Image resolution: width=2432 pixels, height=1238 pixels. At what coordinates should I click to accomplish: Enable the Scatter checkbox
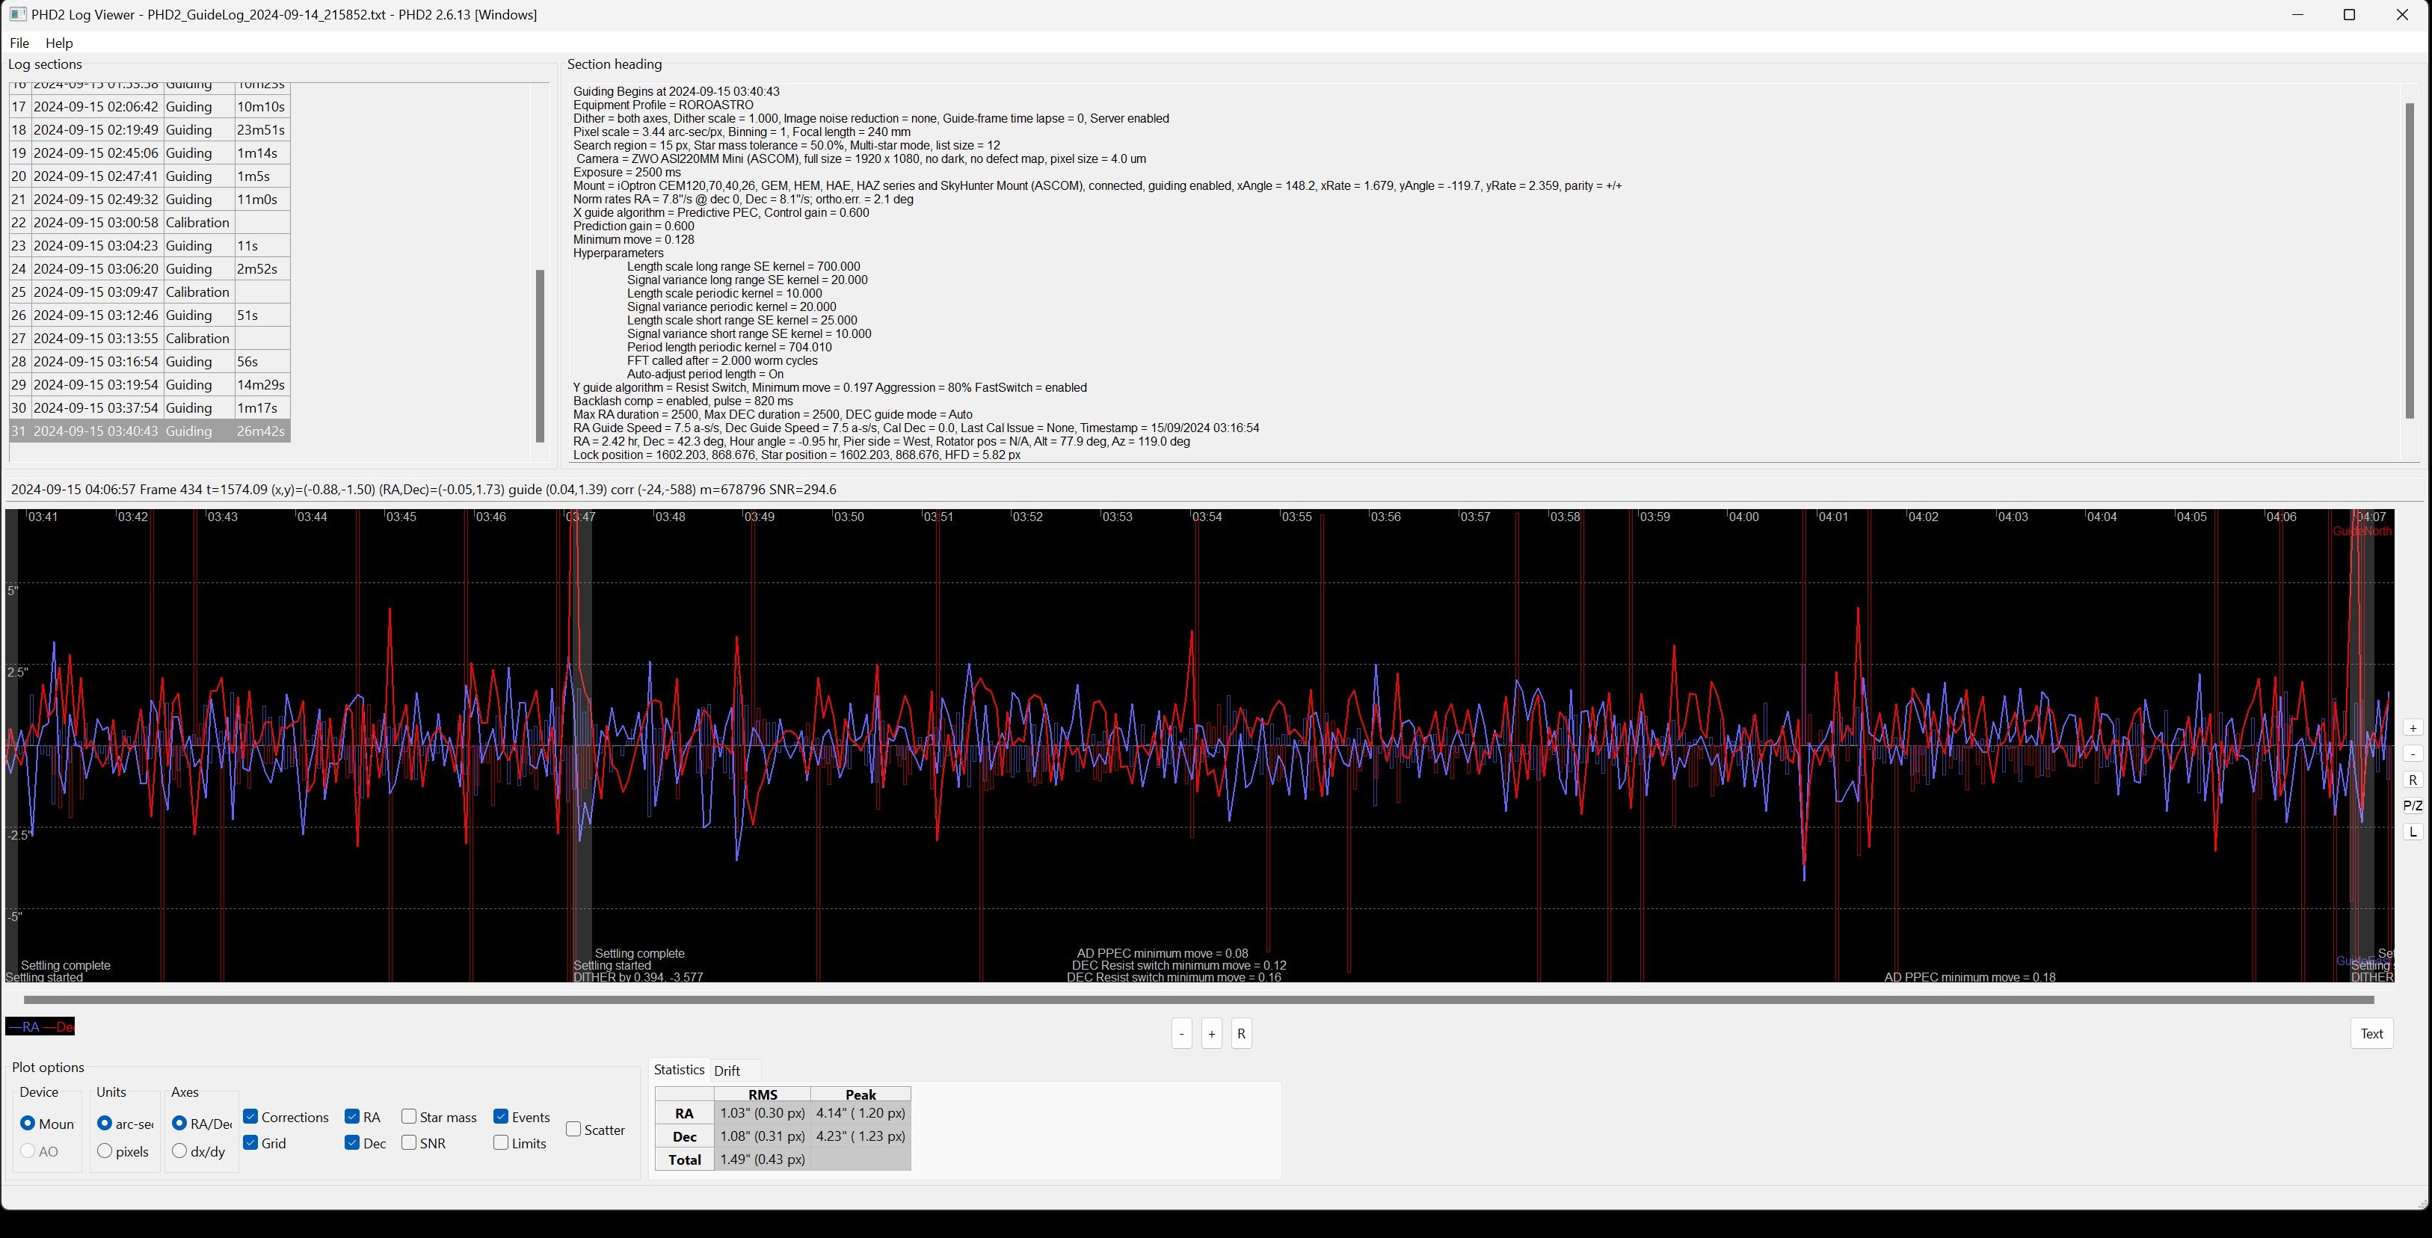tap(573, 1130)
